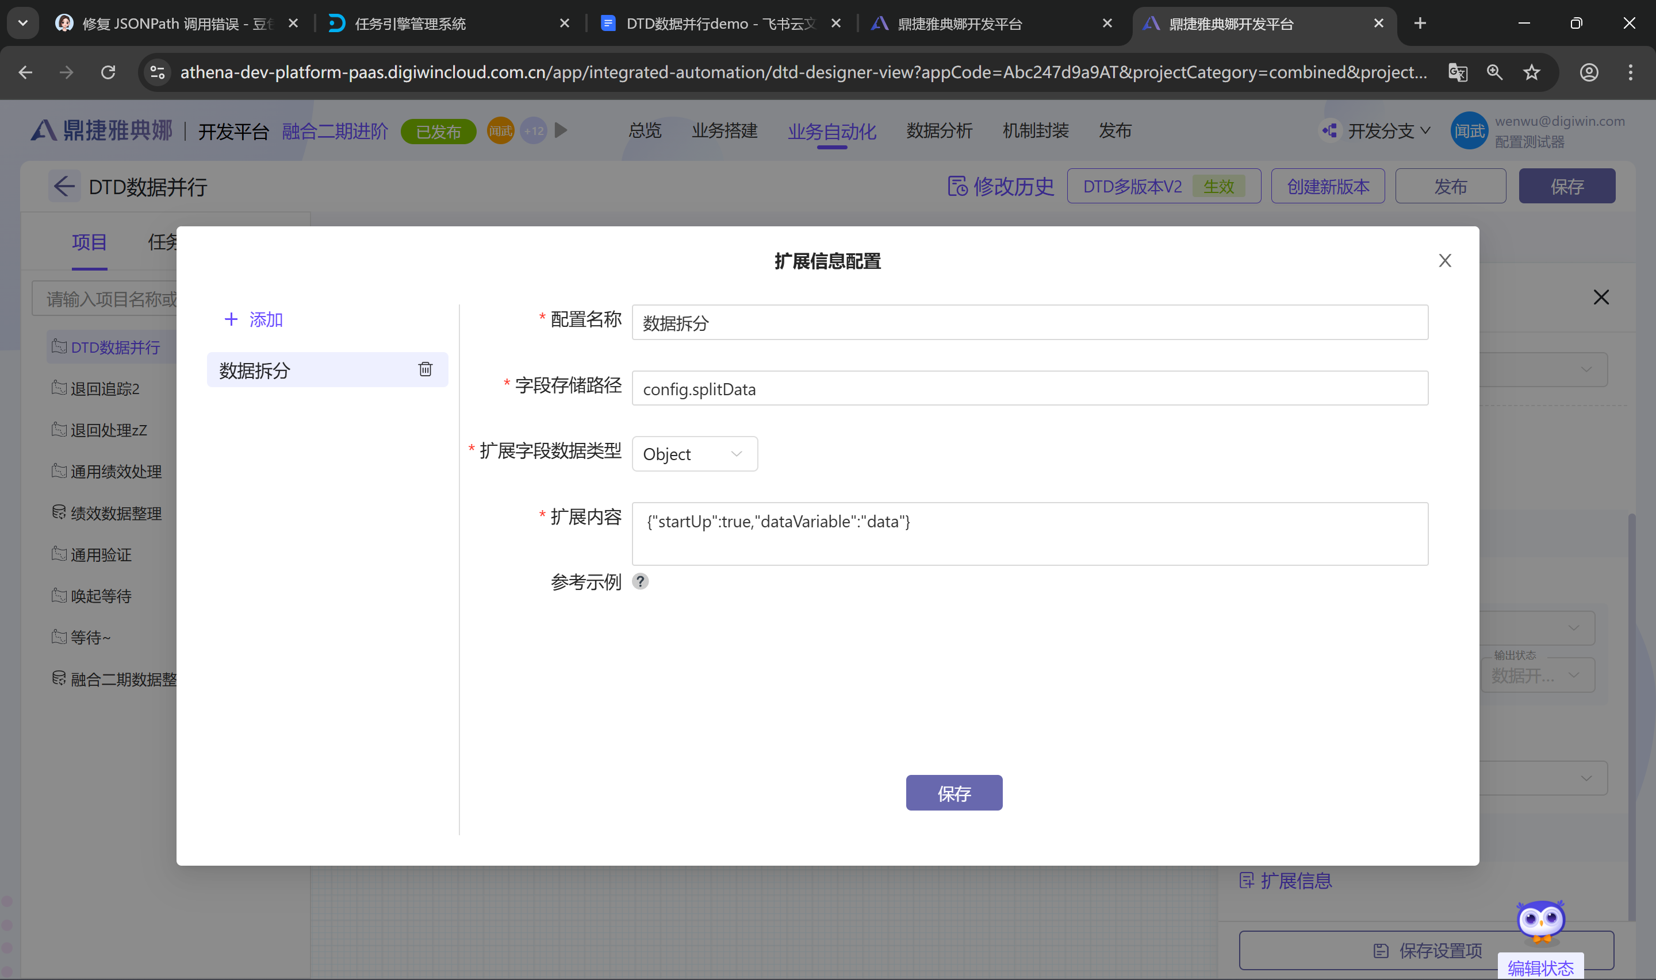Open the Chrome three-dot menu
This screenshot has width=1656, height=980.
click(1630, 72)
